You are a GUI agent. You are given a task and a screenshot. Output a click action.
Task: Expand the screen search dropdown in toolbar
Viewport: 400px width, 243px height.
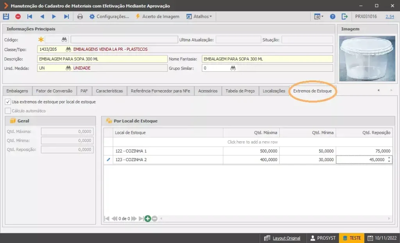319,16
